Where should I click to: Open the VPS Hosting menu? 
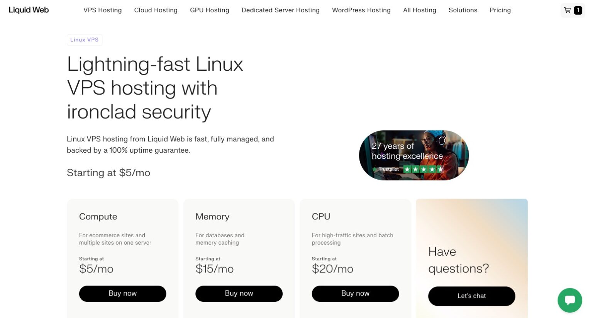(102, 10)
